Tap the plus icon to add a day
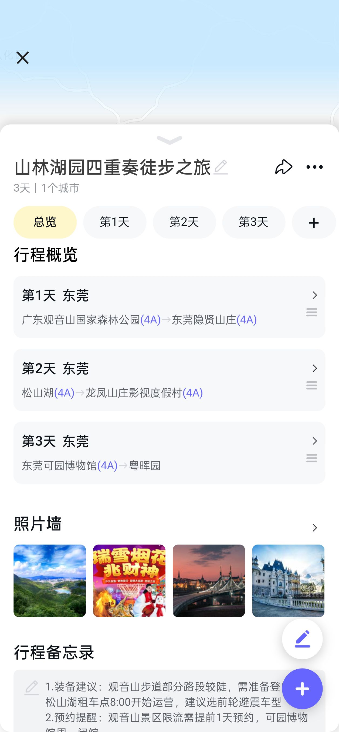 [314, 222]
